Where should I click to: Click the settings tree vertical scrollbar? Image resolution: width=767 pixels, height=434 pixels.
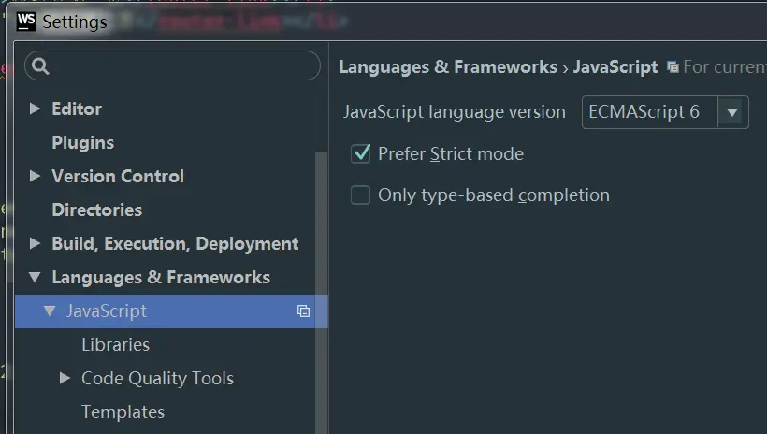322,293
